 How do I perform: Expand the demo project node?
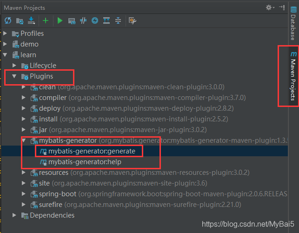click(x=5, y=44)
